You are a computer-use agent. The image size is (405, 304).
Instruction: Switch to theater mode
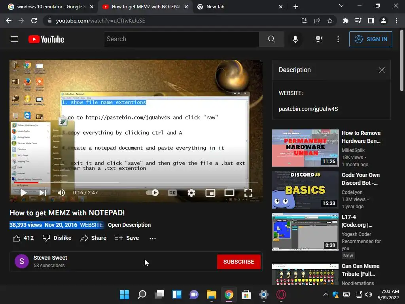(x=229, y=193)
